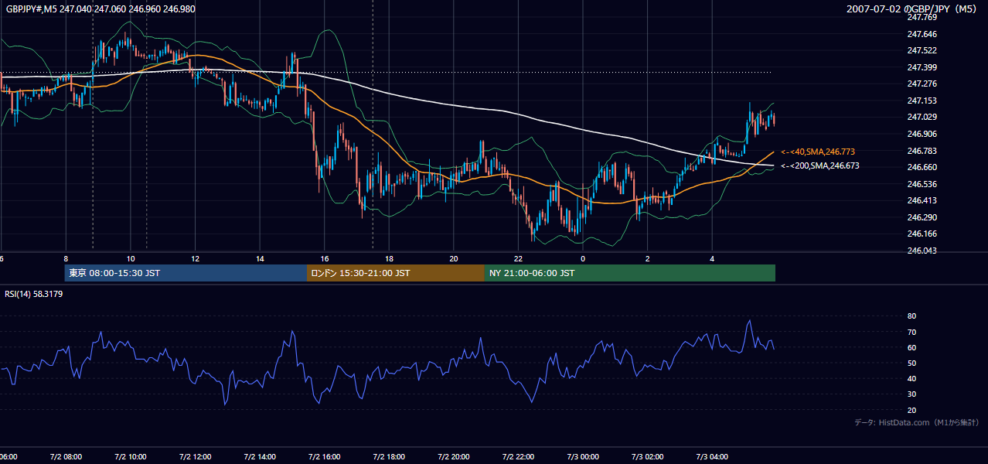Viewport: 988px width, 464px height.
Task: Click RSI scale value 40
Action: click(x=911, y=378)
